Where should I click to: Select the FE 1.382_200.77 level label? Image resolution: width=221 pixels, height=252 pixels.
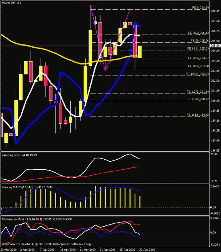click(x=198, y=99)
